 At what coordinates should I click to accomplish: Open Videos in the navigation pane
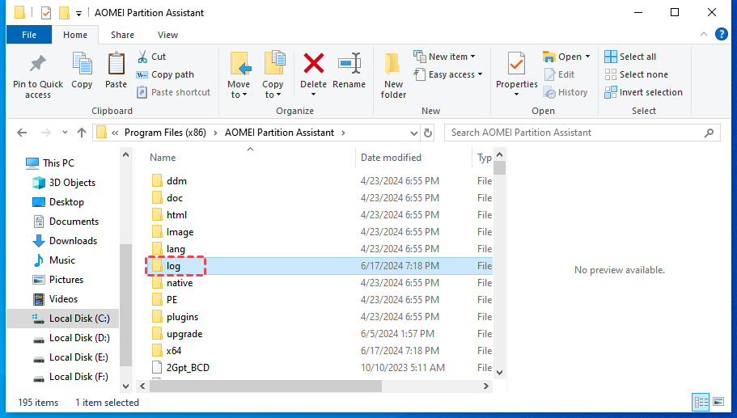click(54, 299)
